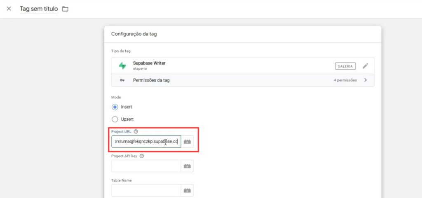Select the Insert mode radio button
The image size is (422, 198).
coord(115,107)
